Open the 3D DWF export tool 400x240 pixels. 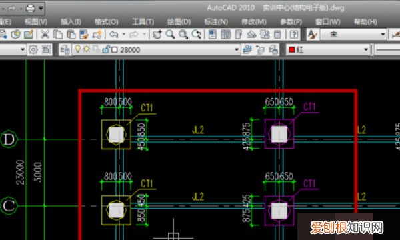[16, 34]
